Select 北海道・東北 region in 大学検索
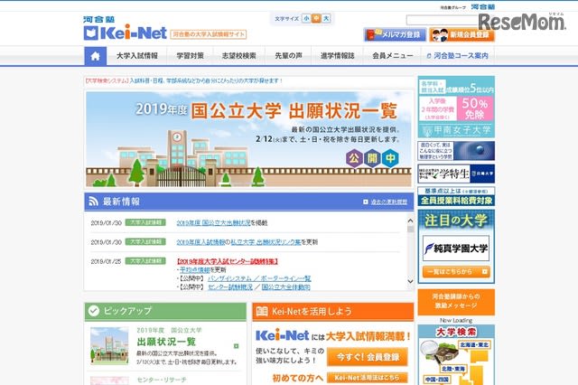 (x=474, y=344)
